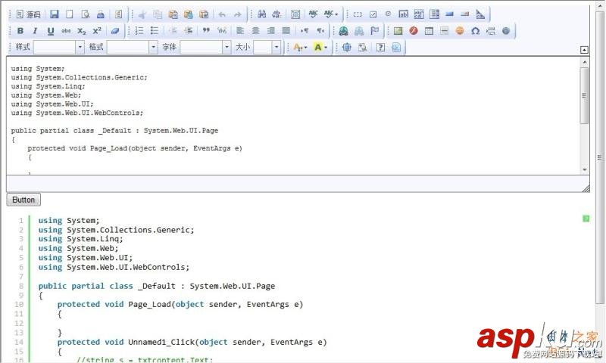Insert a form with the Form icon

click(x=358, y=14)
